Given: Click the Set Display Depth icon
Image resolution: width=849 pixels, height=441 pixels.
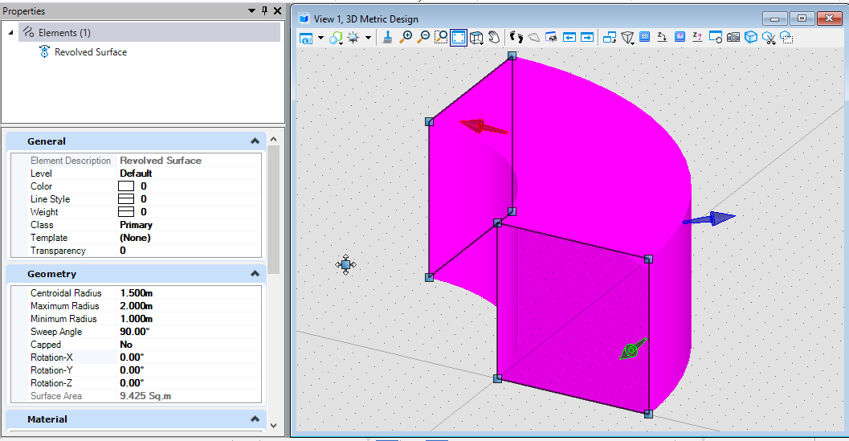Looking at the screenshot, I should point(644,38).
